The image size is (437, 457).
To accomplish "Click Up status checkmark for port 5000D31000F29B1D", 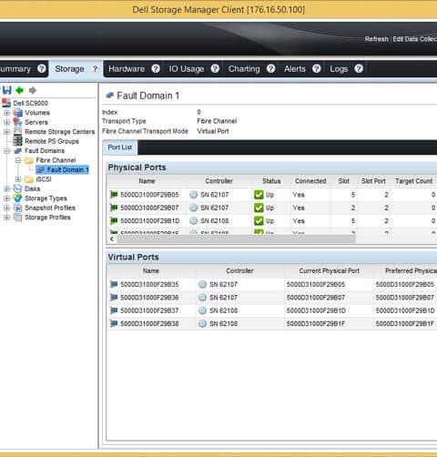I will (259, 220).
